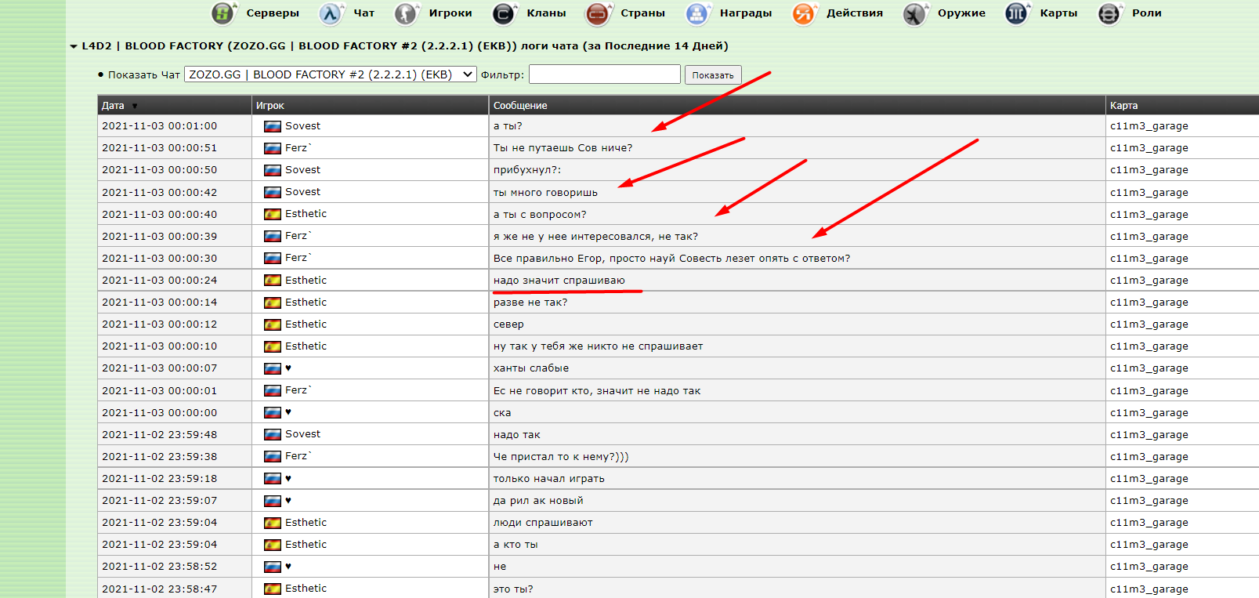The width and height of the screenshot is (1259, 598).
Task: Open player Ferz` link at 00:00:51
Action: [298, 148]
